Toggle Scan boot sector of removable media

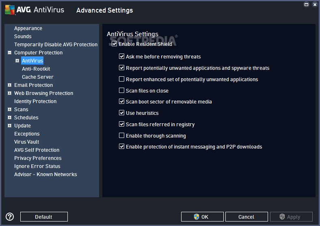click(x=122, y=101)
